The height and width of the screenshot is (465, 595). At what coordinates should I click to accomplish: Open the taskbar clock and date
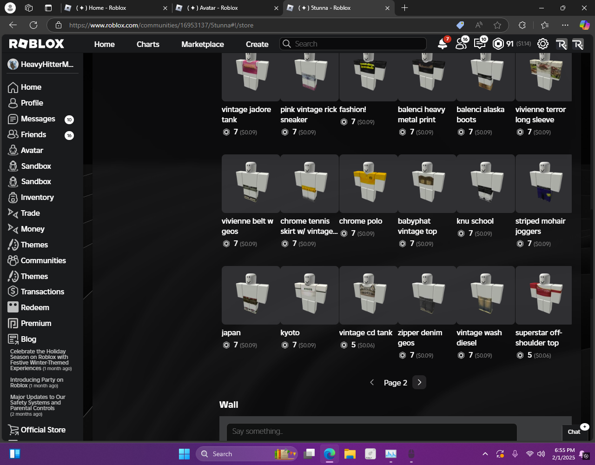(x=564, y=454)
